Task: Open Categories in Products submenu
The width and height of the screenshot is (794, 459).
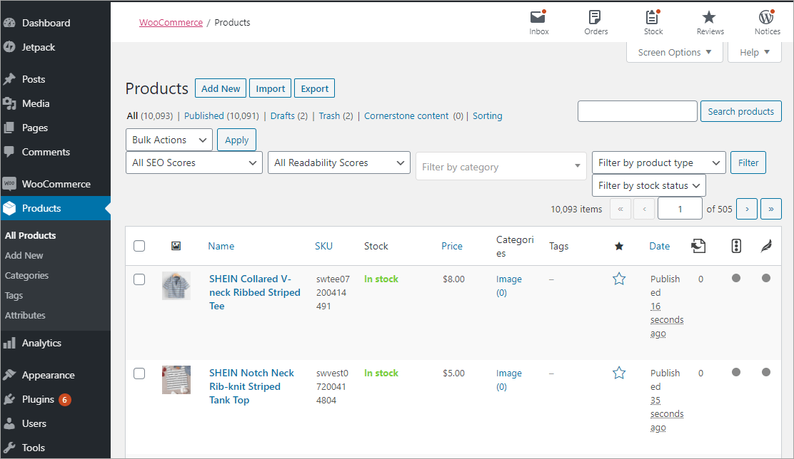Action: tap(27, 276)
